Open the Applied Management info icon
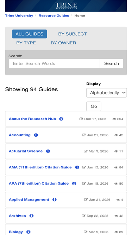132x235 pixels. tap(55, 200)
